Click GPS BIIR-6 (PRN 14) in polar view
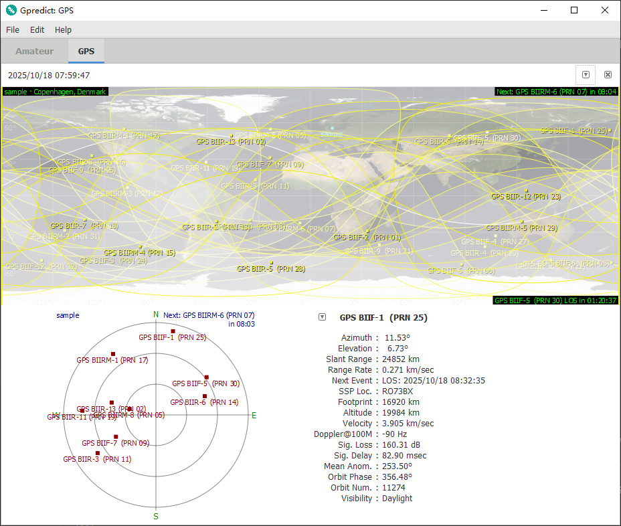The height and width of the screenshot is (526, 621). tap(204, 396)
